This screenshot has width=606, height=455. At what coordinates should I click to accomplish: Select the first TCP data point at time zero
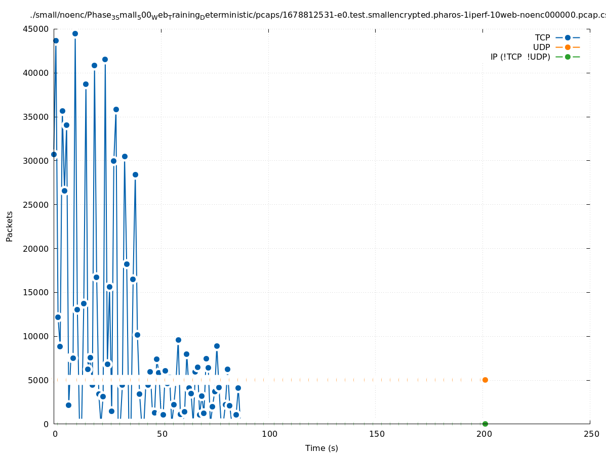click(54, 154)
